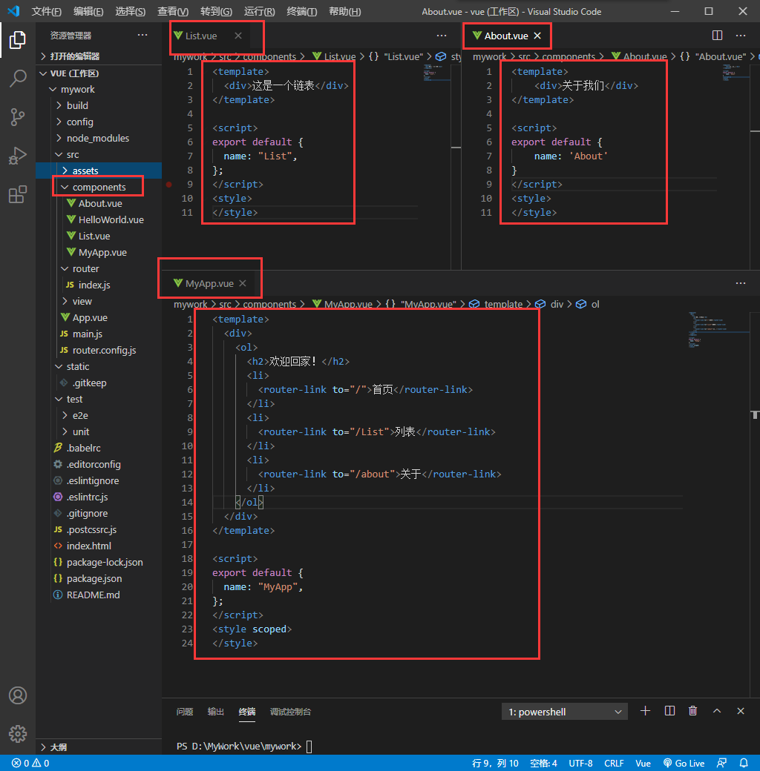The height and width of the screenshot is (771, 760).
Task: Switch to the Debug Console tab
Action: pyautogui.click(x=290, y=712)
